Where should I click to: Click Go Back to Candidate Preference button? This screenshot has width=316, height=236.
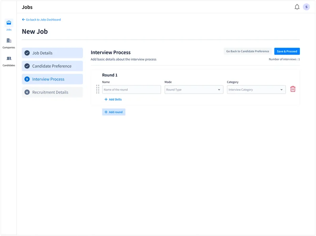pyautogui.click(x=248, y=51)
